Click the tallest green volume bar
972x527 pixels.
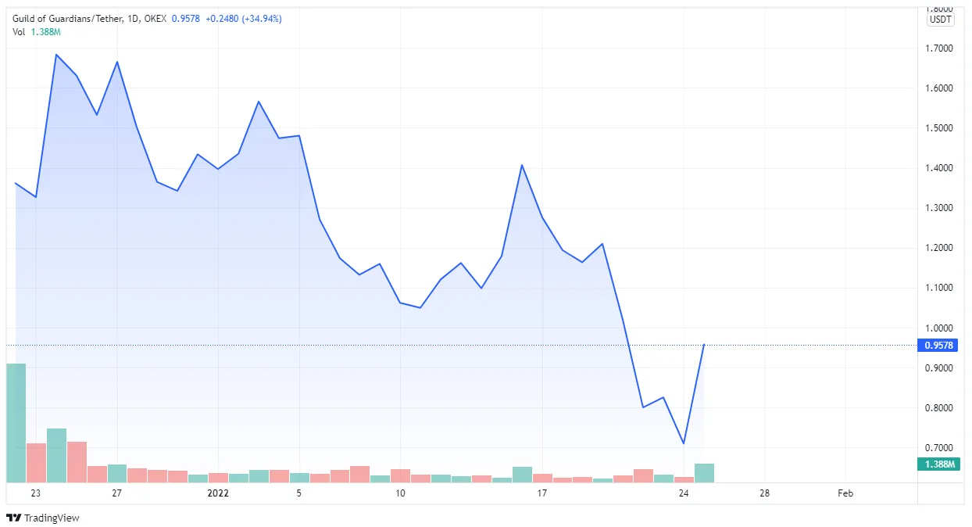pyautogui.click(x=16, y=423)
